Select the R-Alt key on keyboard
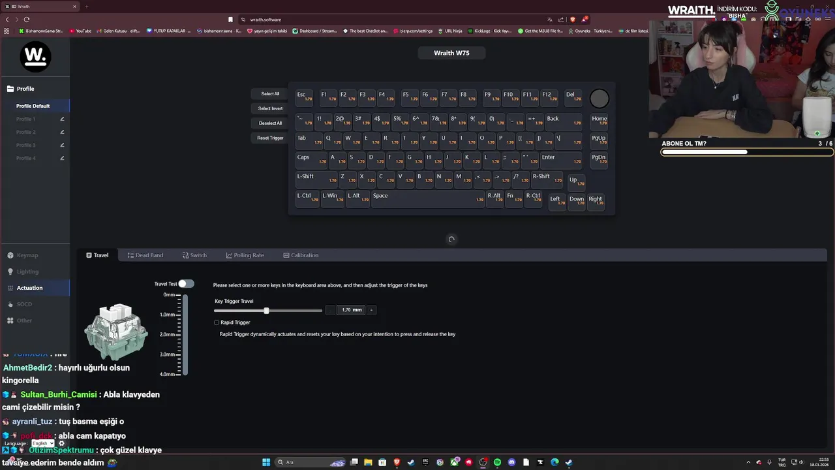 point(494,198)
